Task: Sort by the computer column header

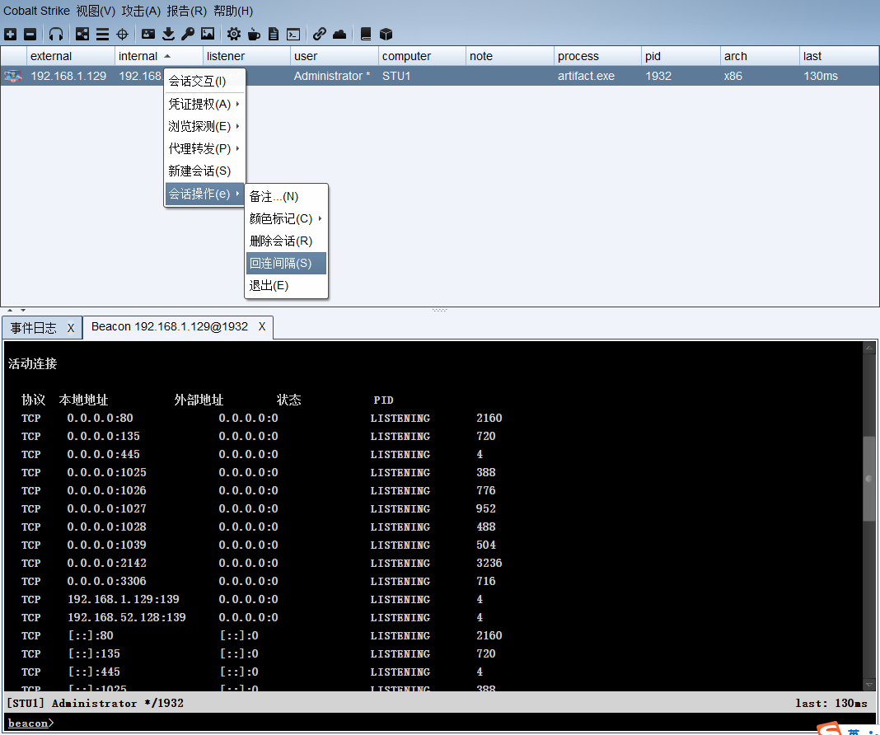Action: click(x=422, y=56)
